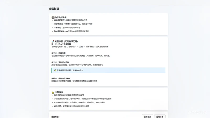Click the line starting 拖拽区块到你想要的位置
Screen dimensions: 210x118
74,81
